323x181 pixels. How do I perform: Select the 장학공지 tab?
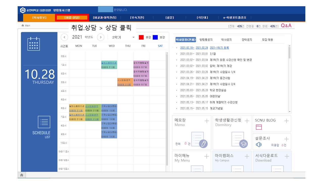click(247, 40)
